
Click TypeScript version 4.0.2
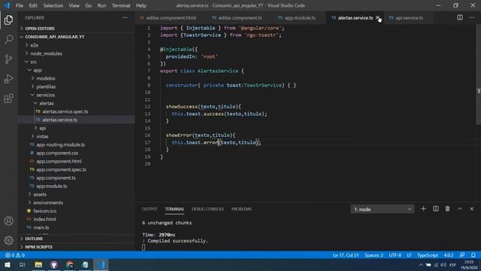[x=448, y=255]
